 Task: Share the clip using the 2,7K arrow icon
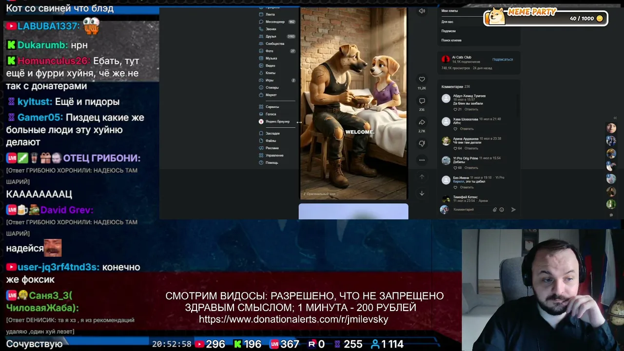(x=422, y=122)
